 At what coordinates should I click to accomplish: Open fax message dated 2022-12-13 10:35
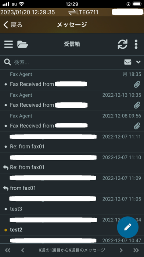(72, 100)
